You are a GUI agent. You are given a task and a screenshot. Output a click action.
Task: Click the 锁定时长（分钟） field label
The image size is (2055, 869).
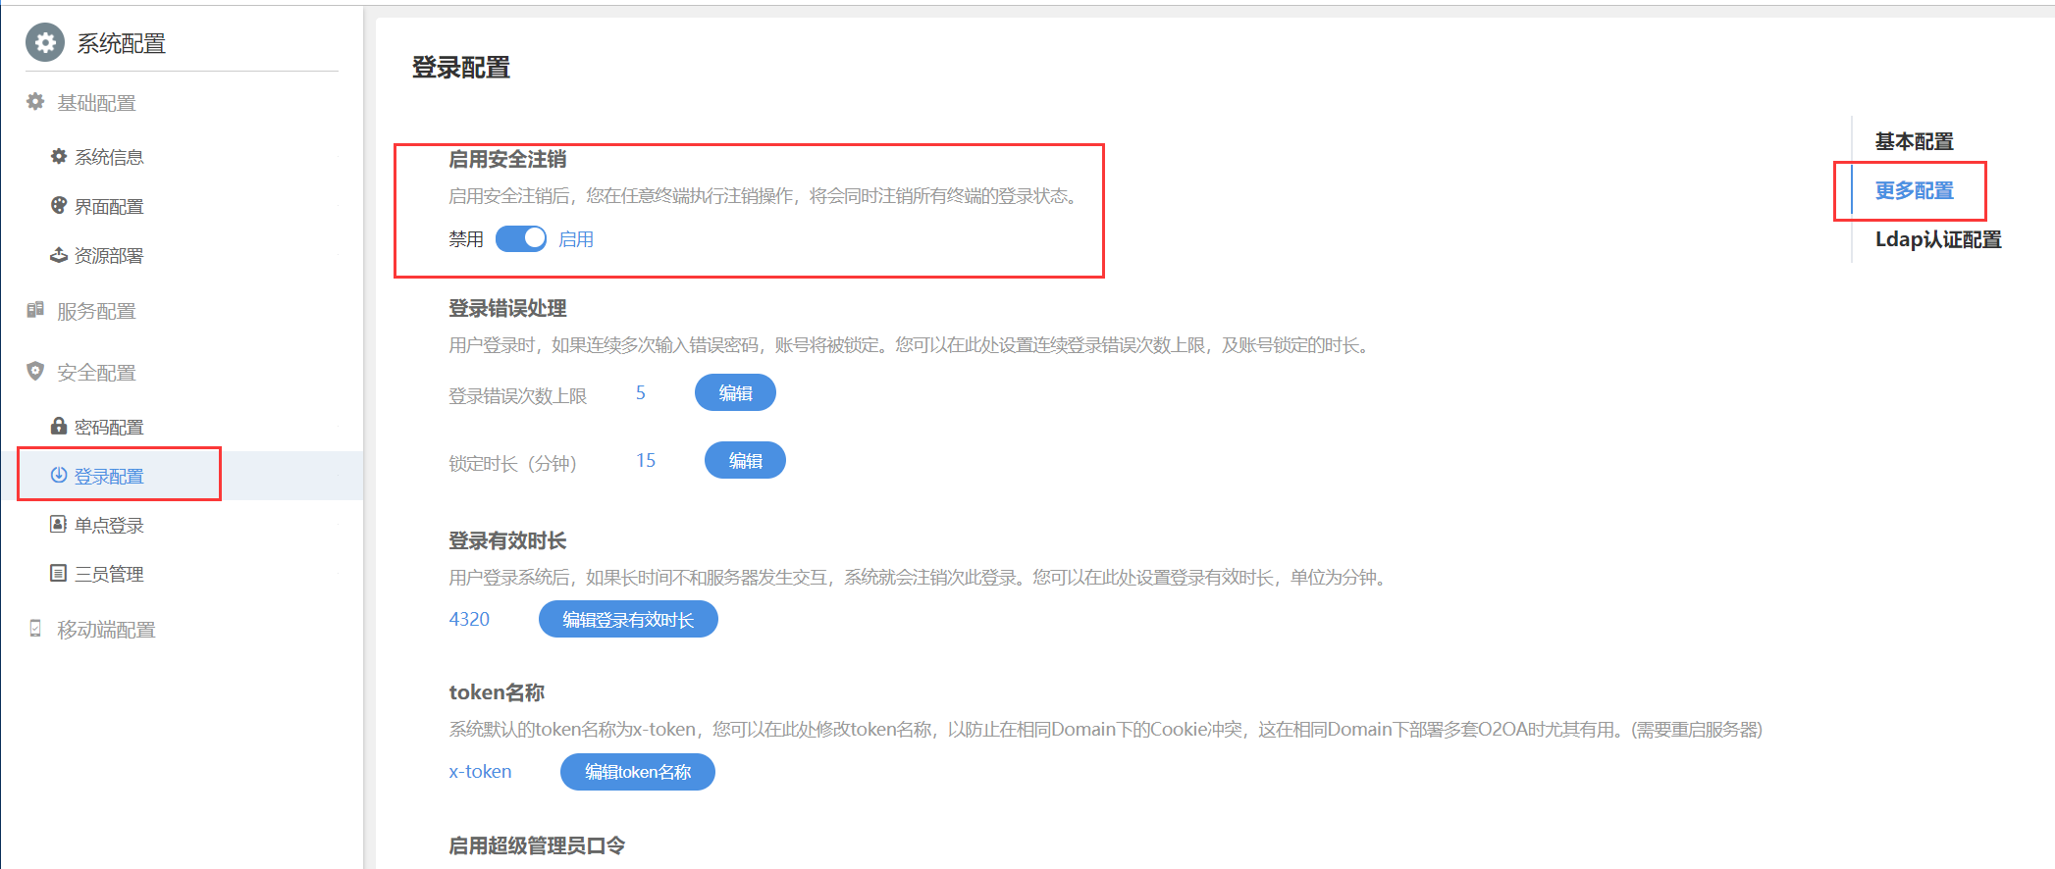click(x=513, y=463)
